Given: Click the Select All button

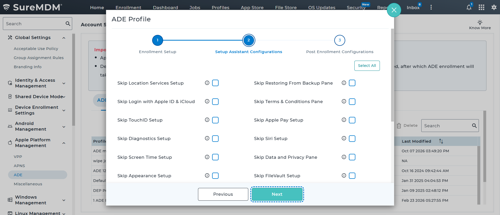Looking at the screenshot, I should point(367,66).
